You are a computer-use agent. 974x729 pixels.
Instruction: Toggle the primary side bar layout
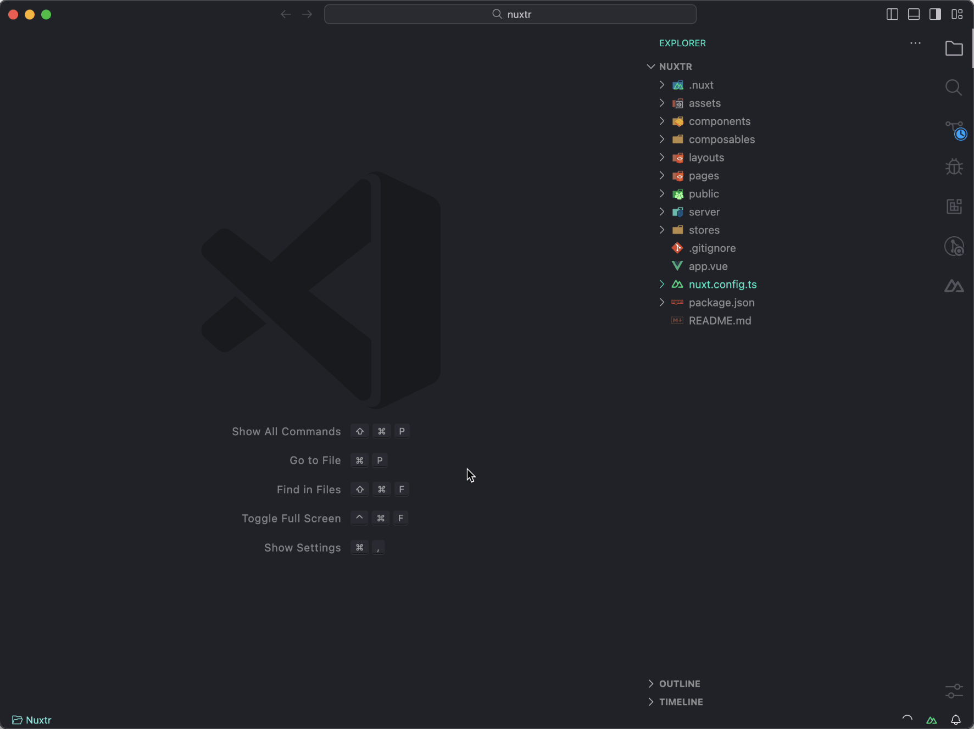point(892,14)
